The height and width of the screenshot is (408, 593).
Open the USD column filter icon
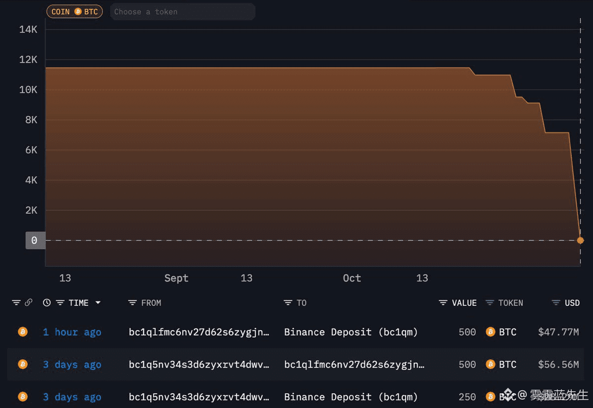[x=556, y=303]
